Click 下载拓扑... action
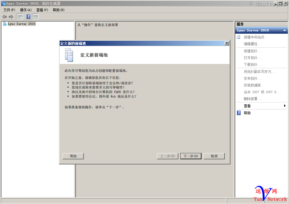289x204 pixels. point(253,65)
